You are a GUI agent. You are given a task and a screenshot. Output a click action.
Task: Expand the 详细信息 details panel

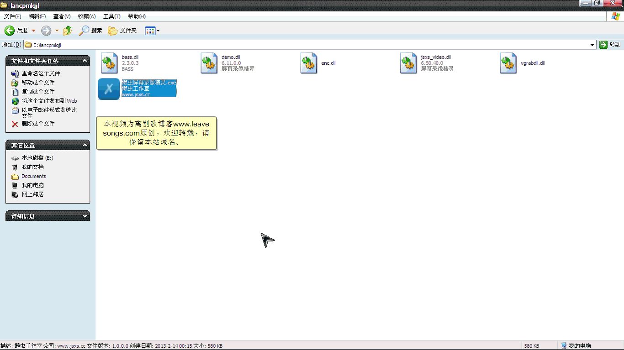(85, 216)
